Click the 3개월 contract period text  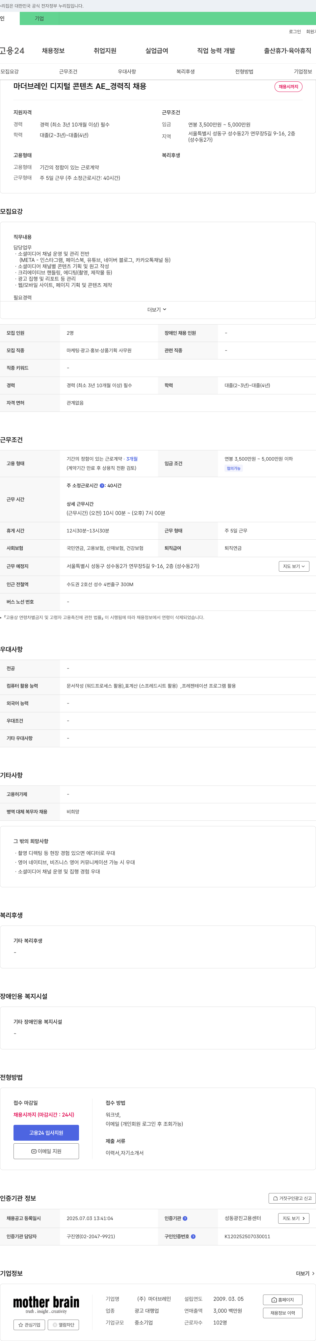[132, 459]
